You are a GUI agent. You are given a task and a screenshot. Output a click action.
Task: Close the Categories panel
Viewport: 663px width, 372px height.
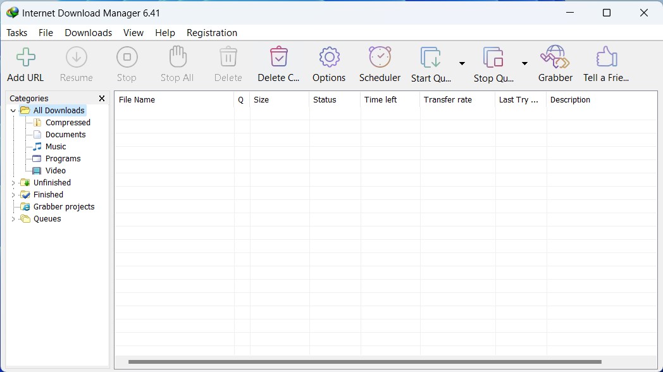(x=102, y=98)
